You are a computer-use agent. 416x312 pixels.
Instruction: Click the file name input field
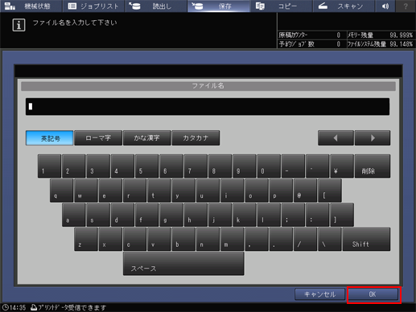[x=208, y=107]
